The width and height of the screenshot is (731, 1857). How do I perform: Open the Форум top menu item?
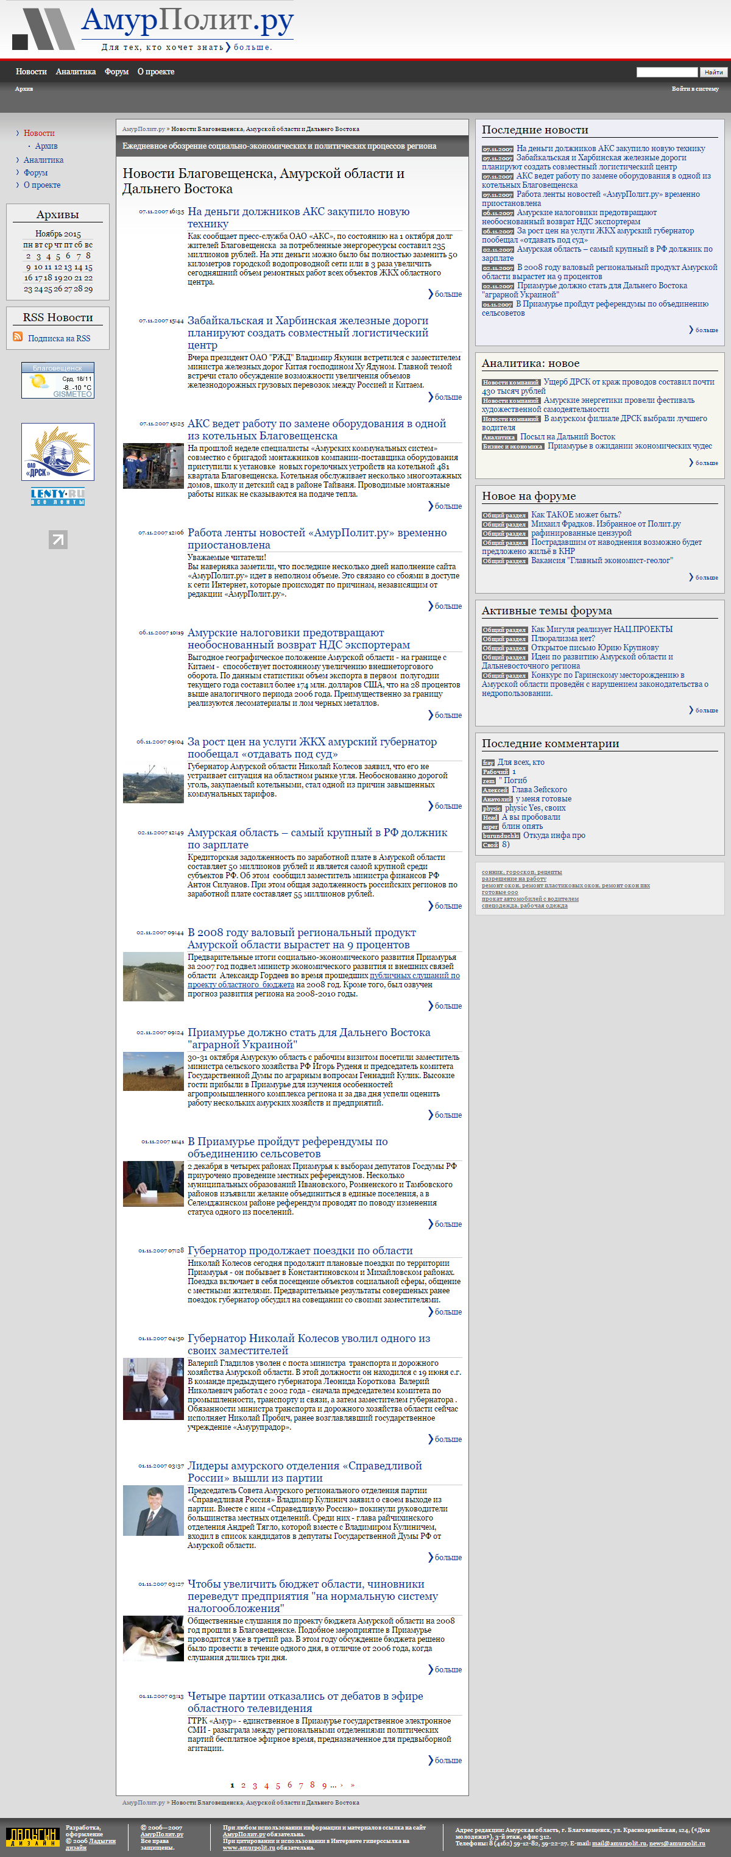point(116,72)
